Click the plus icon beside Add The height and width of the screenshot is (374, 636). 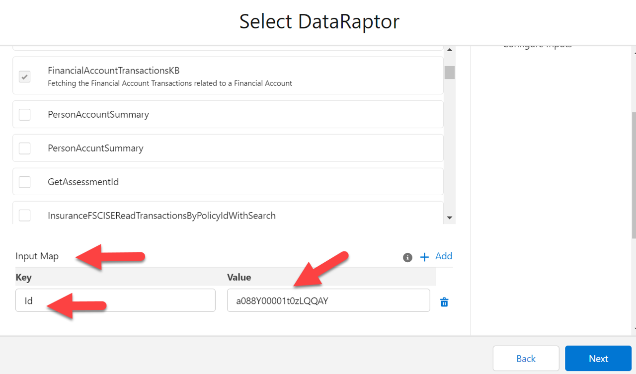[x=424, y=257]
